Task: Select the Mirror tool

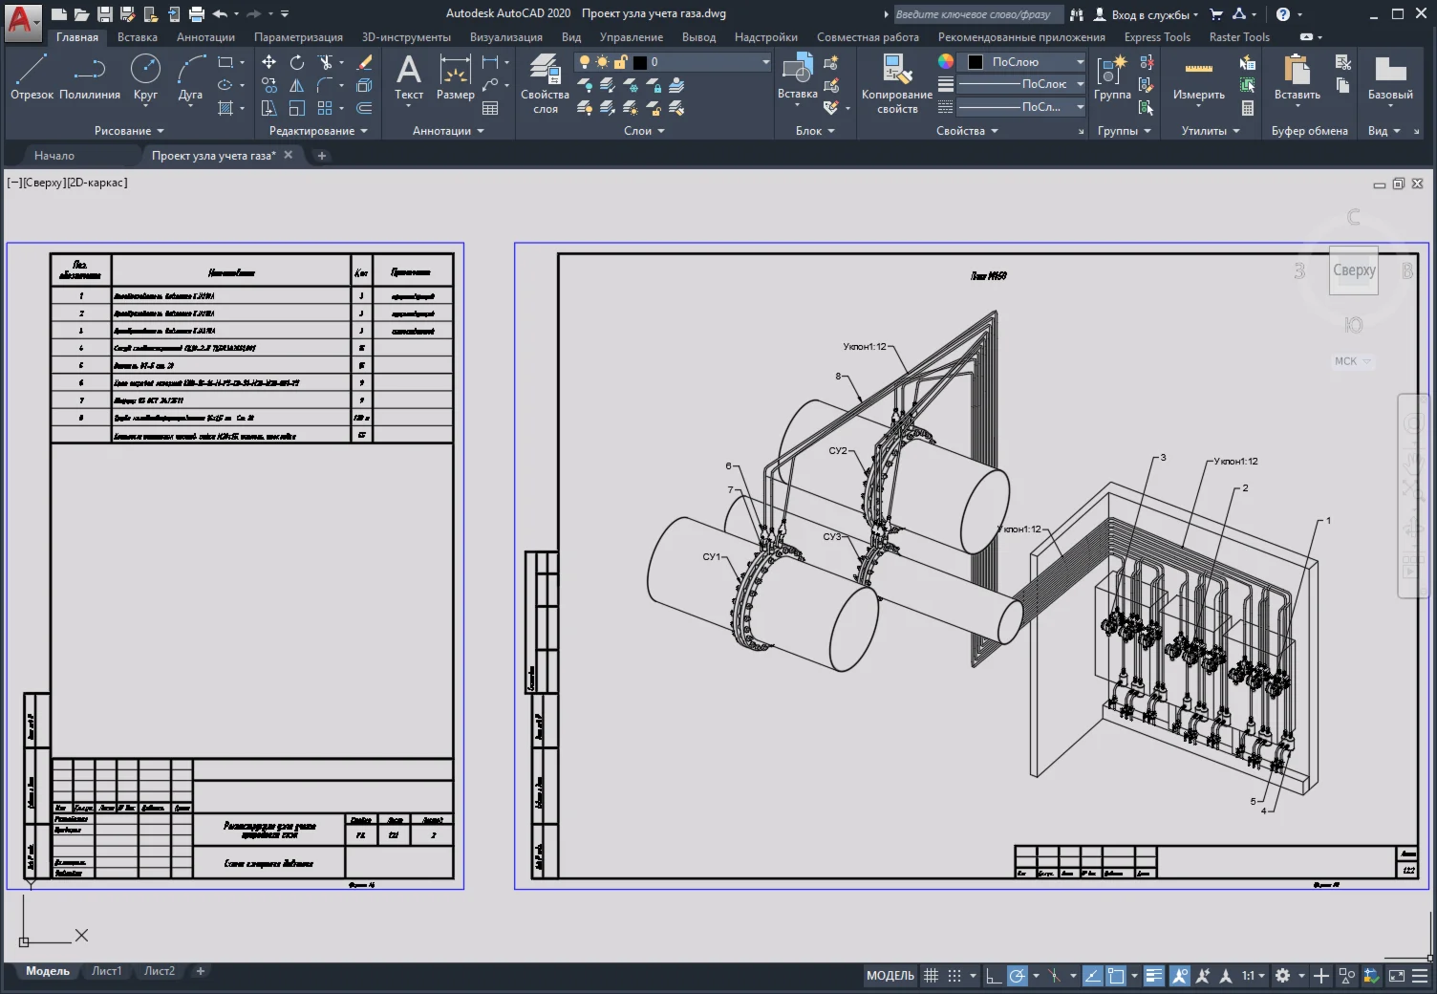Action: 297,85
